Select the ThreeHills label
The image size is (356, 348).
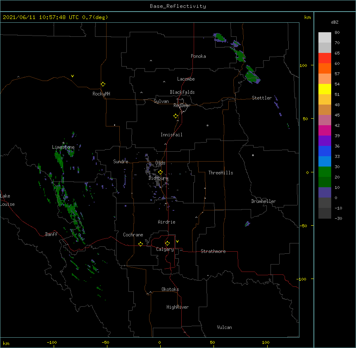pos(221,173)
